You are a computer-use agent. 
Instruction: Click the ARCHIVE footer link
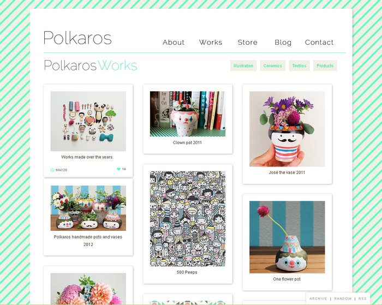318,298
